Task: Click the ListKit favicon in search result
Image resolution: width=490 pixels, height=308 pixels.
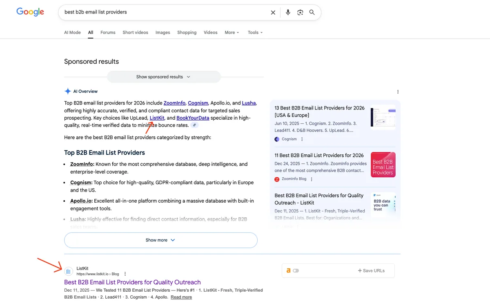Action: pyautogui.click(x=69, y=271)
